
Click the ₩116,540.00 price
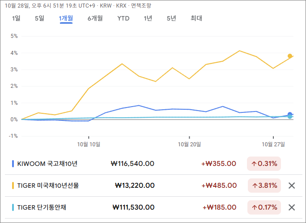[x=132, y=164]
